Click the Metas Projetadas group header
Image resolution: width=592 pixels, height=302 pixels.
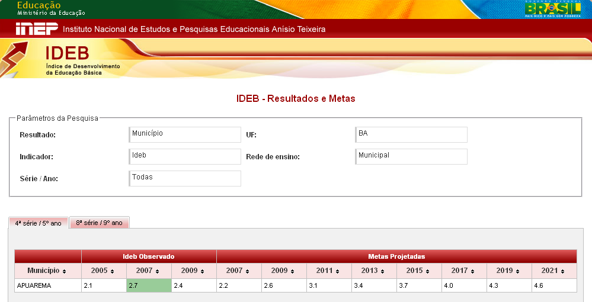click(x=397, y=256)
